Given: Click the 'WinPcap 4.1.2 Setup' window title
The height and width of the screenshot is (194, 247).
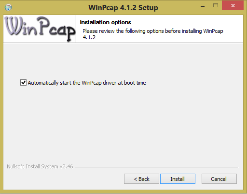Looking at the screenshot, I should (x=123, y=8).
